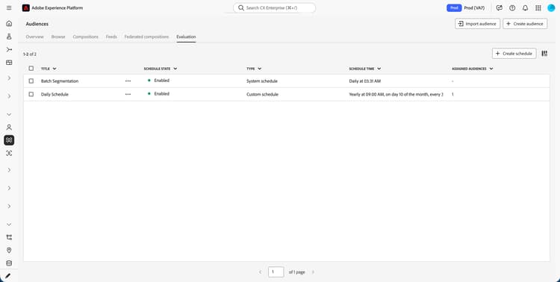Image resolution: width=560 pixels, height=282 pixels.
Task: Open the notifications bell
Action: pyautogui.click(x=525, y=8)
